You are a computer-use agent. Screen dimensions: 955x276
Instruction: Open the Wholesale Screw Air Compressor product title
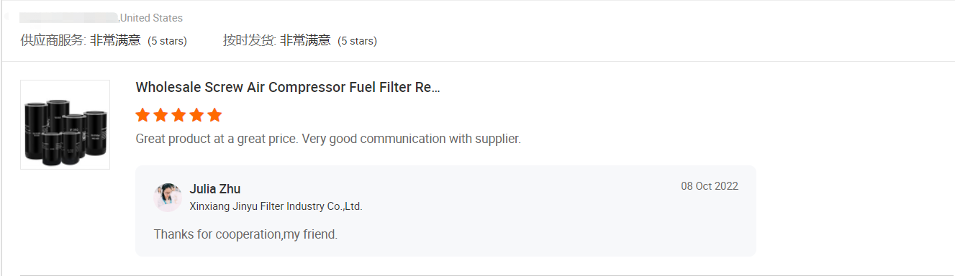click(288, 88)
